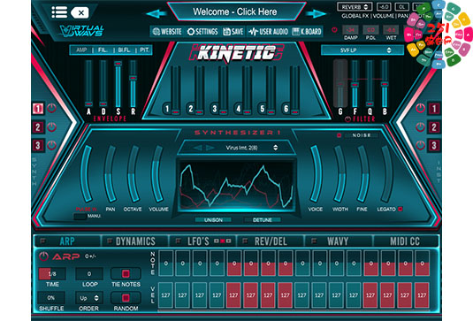Open the SVF LP filter type dropdown
Image resolution: width=473 pixels, height=321 pixels.
(362, 50)
